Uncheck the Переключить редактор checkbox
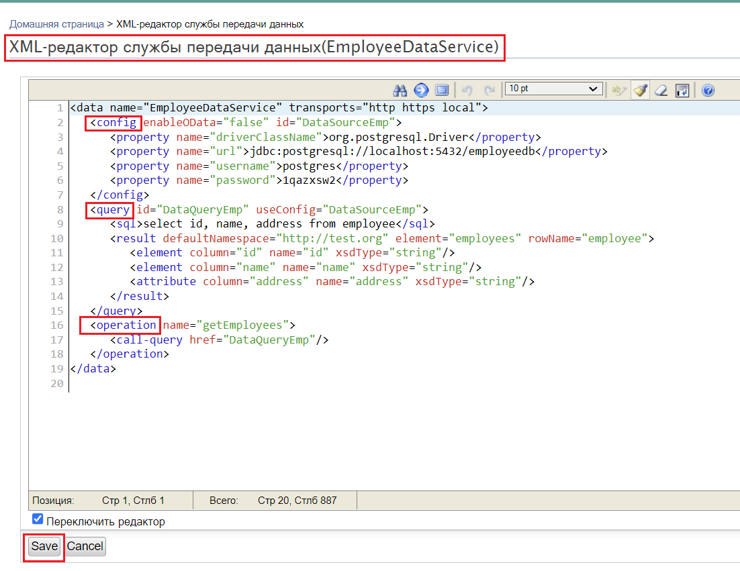This screenshot has width=740, height=571. 38,519
